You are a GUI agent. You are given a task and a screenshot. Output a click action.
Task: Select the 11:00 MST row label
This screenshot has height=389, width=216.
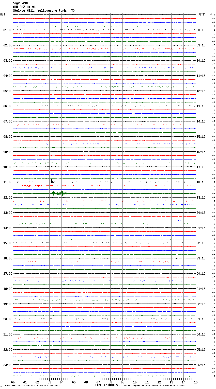(x=8, y=182)
